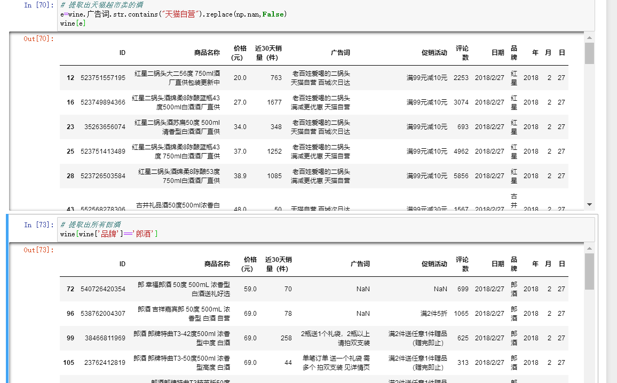Click review count cell 4962
The width and height of the screenshot is (617, 383).
pos(461,151)
